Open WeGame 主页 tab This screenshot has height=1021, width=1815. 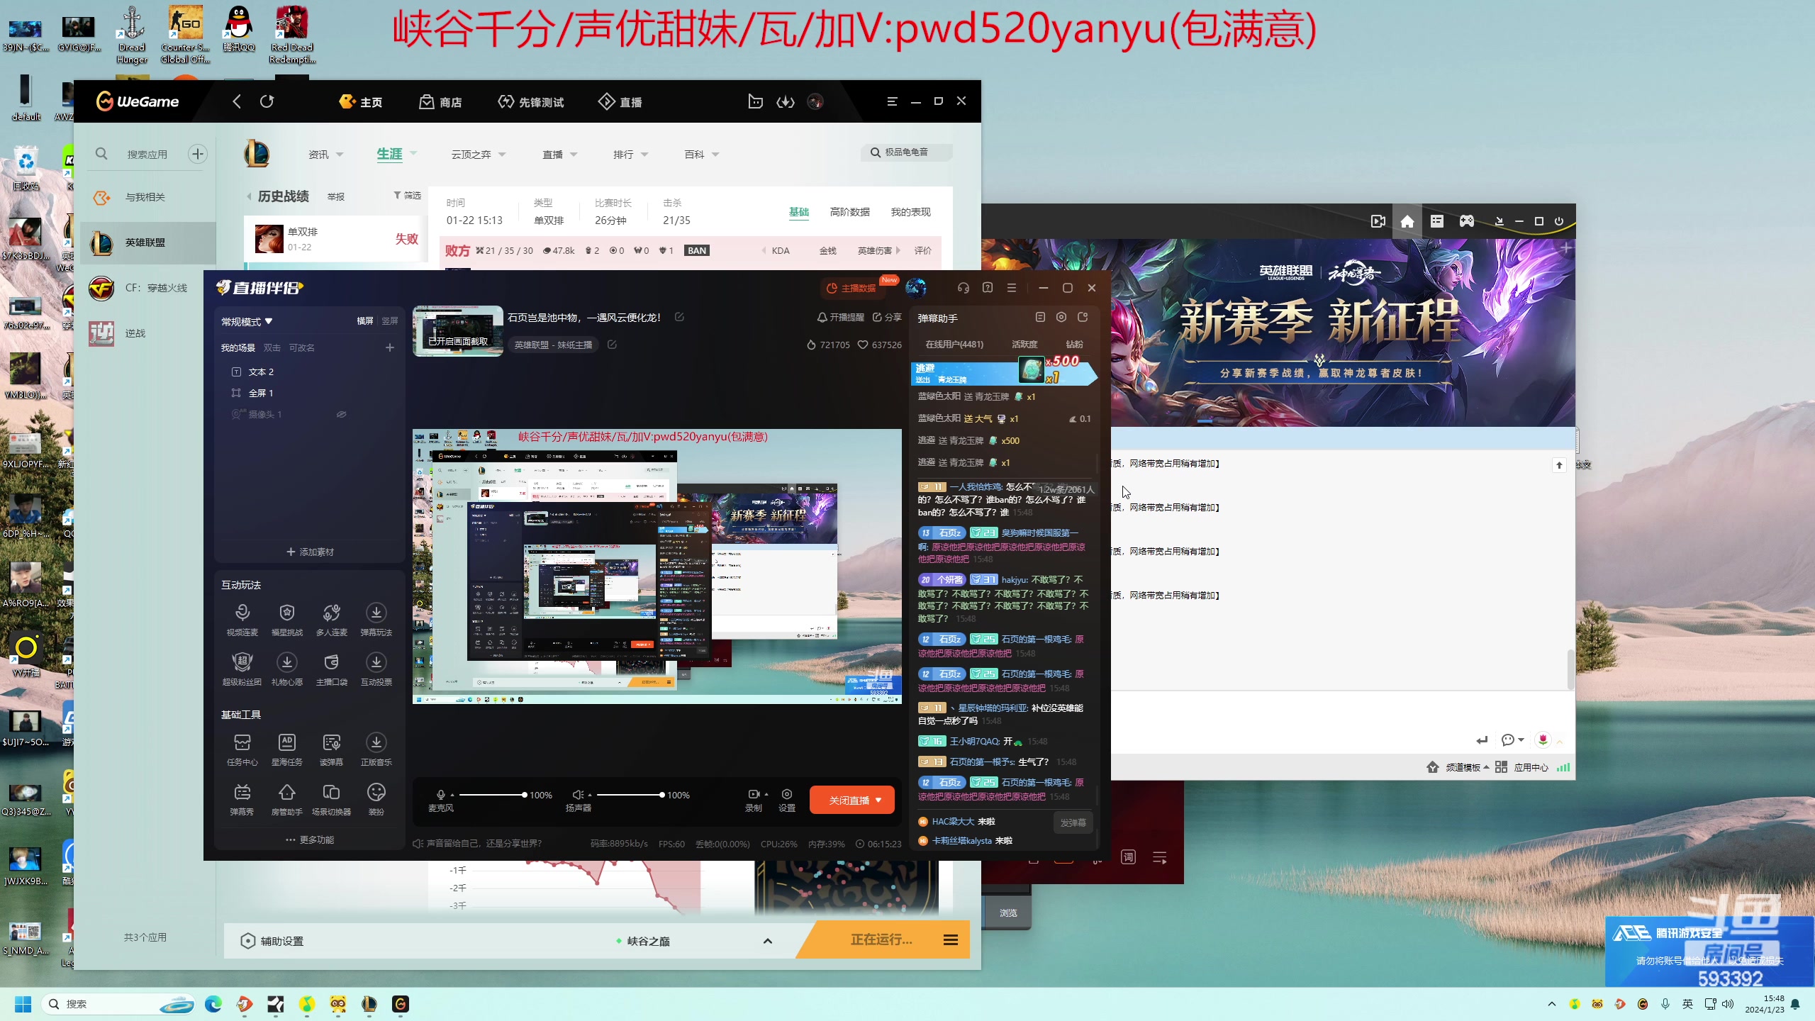click(x=361, y=102)
